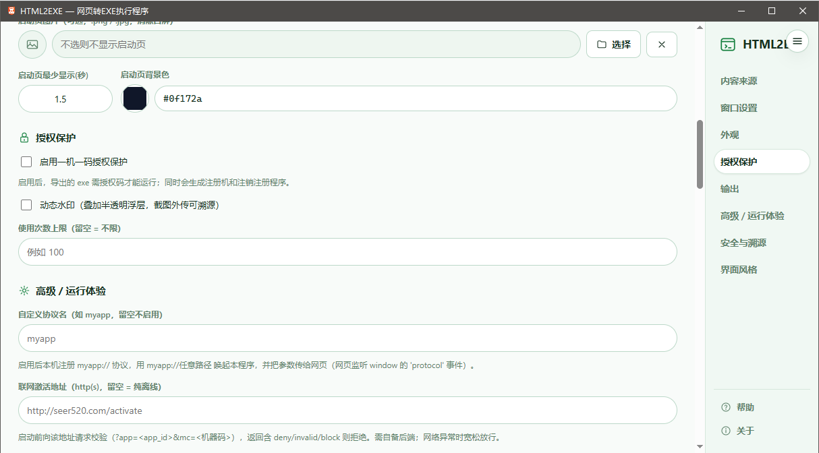Click the HTML2EXE terminal logo icon
This screenshot has width=819, height=453.
point(728,44)
